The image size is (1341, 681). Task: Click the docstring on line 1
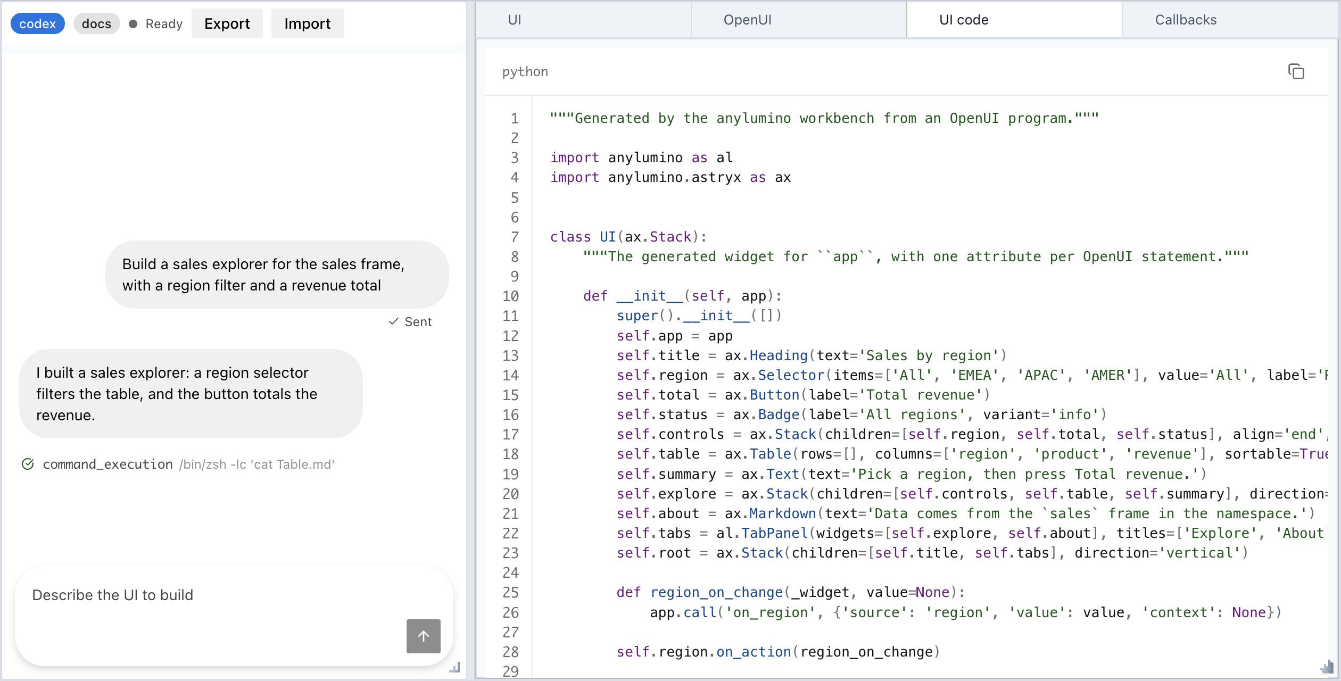coord(824,118)
